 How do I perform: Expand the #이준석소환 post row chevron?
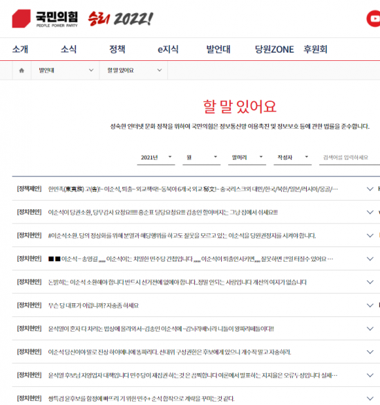pos(370,235)
